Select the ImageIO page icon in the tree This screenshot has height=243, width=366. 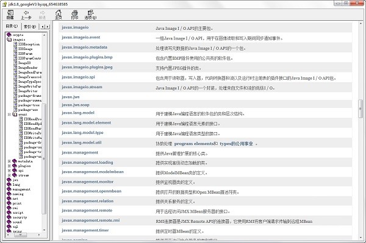15,63
